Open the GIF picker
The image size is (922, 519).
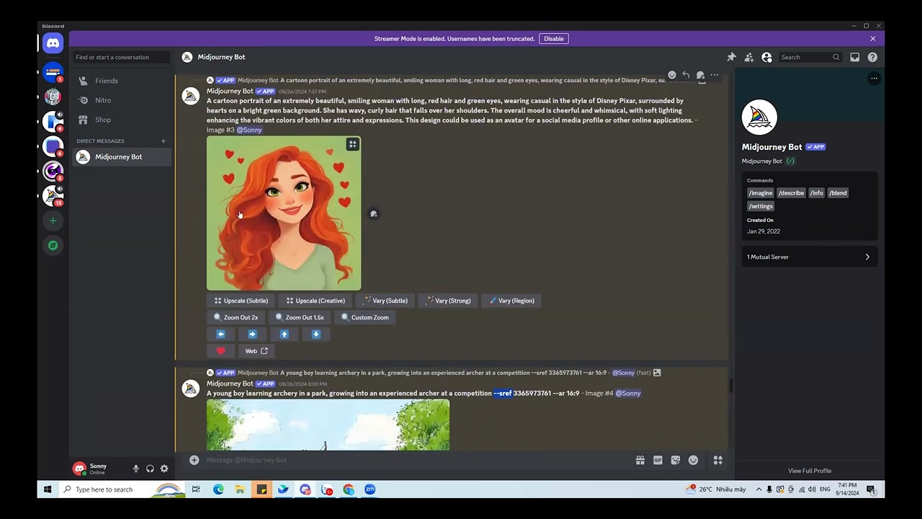[x=658, y=460]
